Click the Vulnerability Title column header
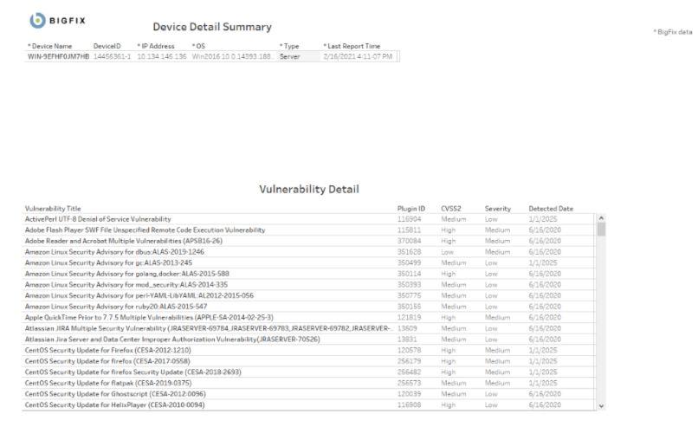The image size is (698, 427). pyautogui.click(x=53, y=209)
